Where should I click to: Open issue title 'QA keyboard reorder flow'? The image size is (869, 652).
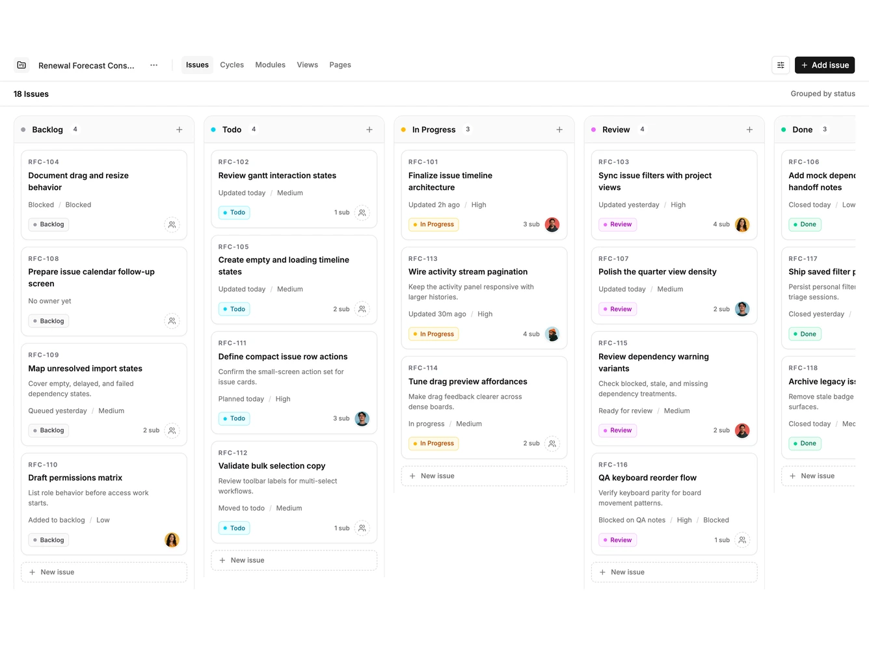(647, 478)
